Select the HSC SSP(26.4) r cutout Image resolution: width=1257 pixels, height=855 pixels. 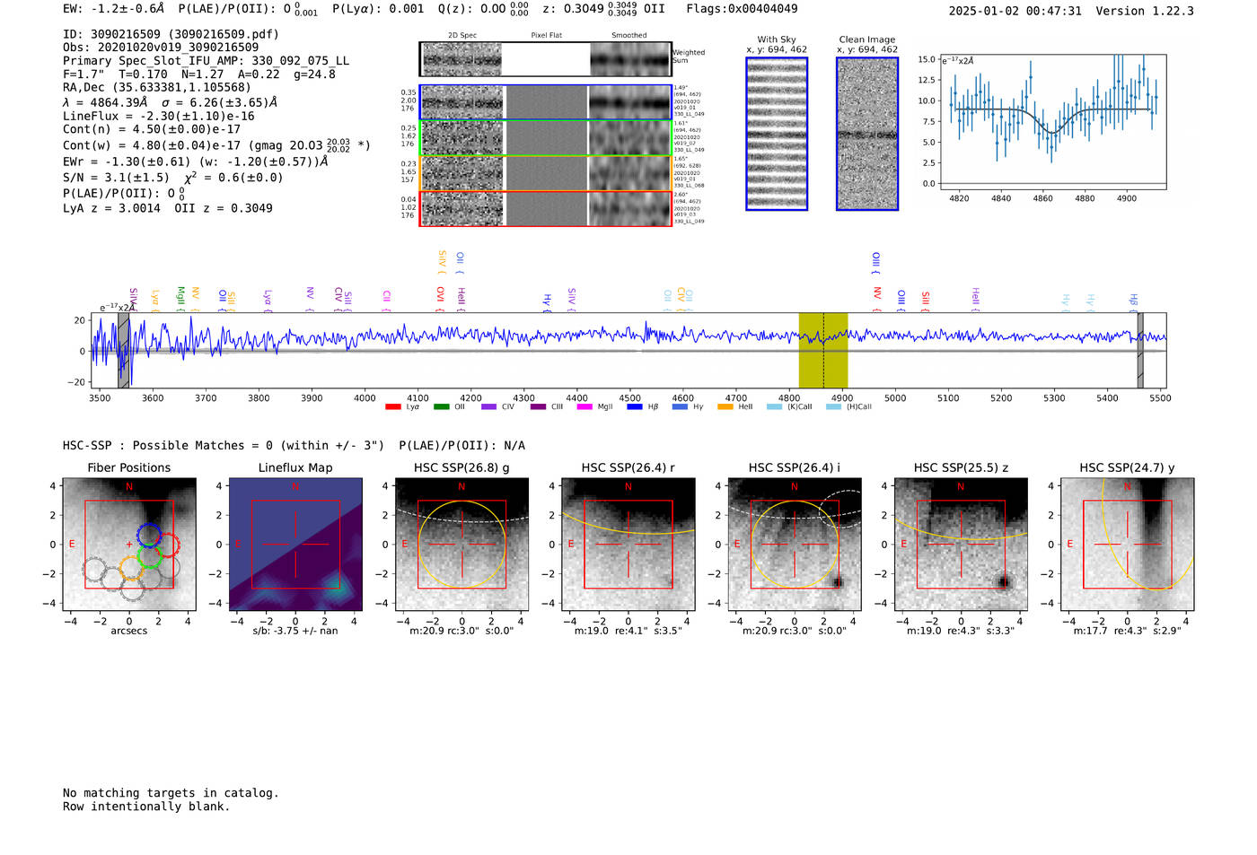[x=628, y=545]
